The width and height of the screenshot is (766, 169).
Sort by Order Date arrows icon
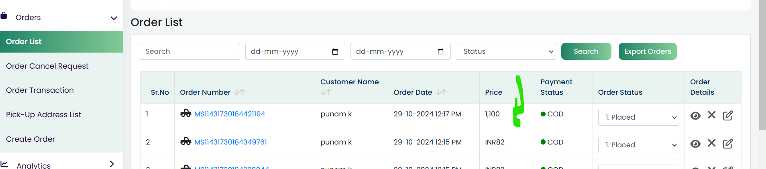441,92
